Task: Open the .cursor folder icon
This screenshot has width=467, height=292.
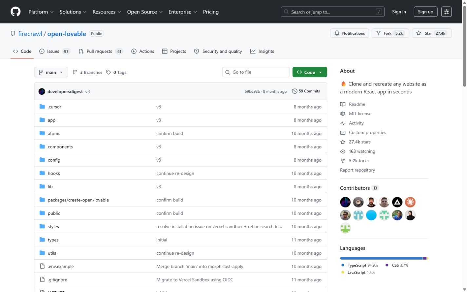Action: [x=42, y=107]
